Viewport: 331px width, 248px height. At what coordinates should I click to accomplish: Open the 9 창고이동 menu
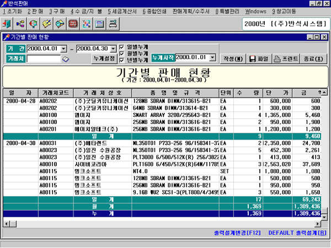[x=284, y=12]
